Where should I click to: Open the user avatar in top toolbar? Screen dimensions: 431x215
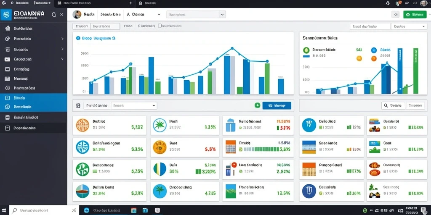[77, 15]
